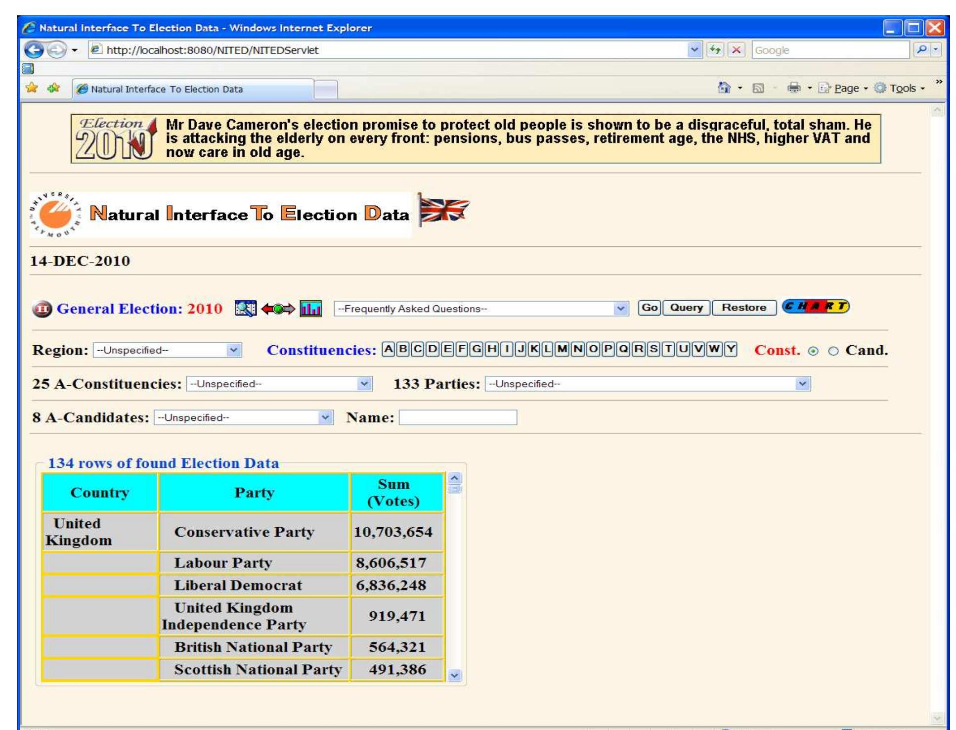Click the Google search box

tap(830, 49)
